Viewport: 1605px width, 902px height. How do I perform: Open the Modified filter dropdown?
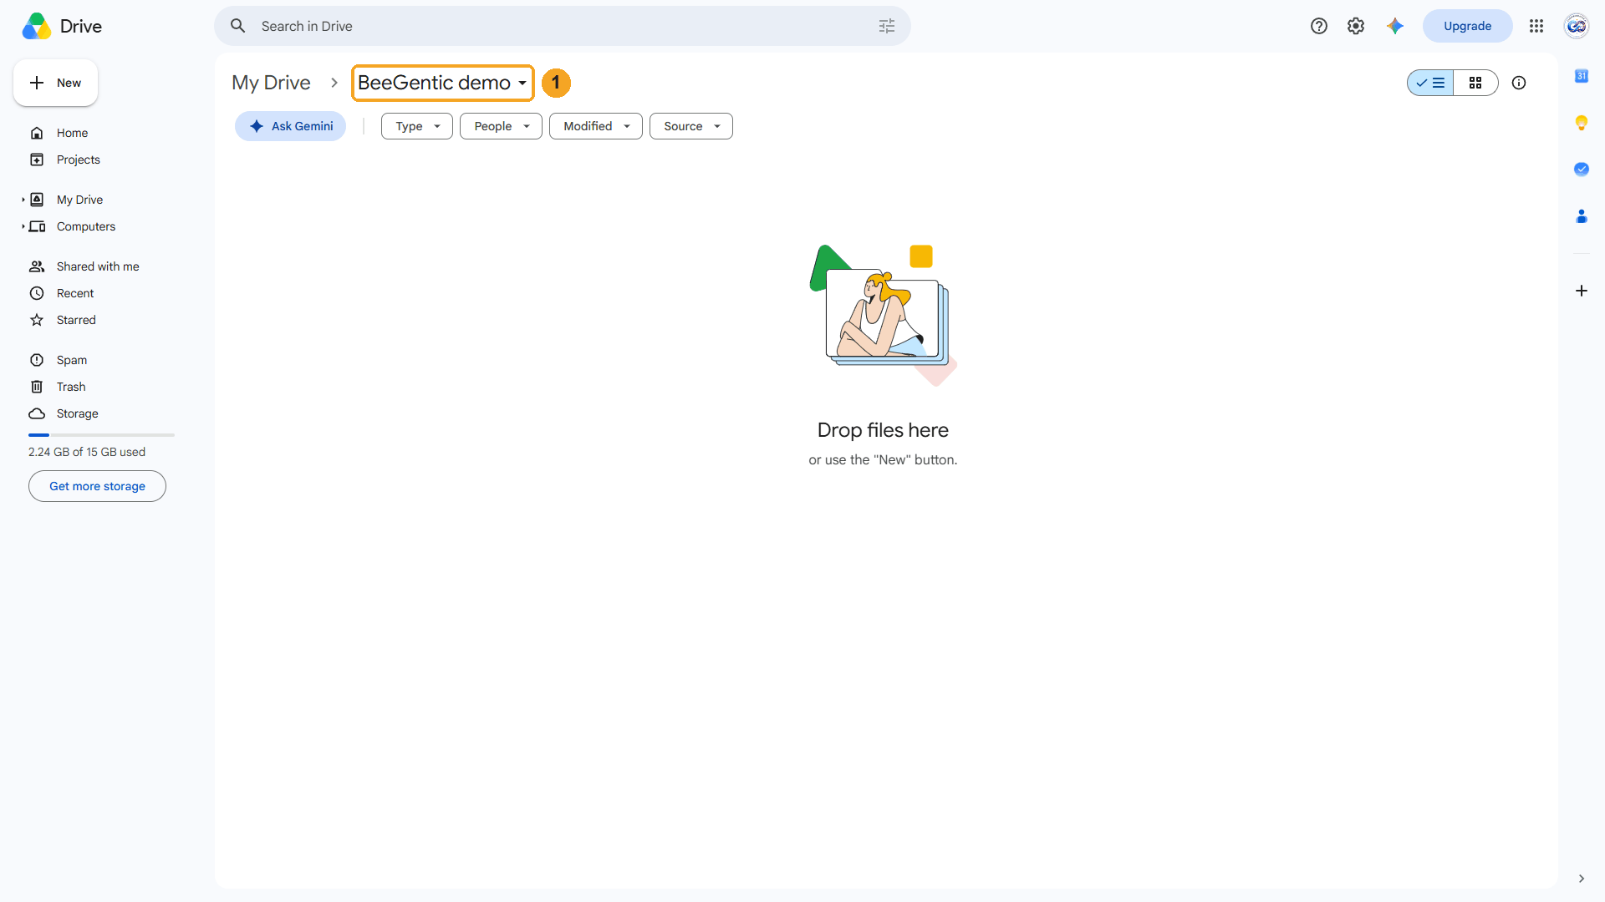(596, 126)
